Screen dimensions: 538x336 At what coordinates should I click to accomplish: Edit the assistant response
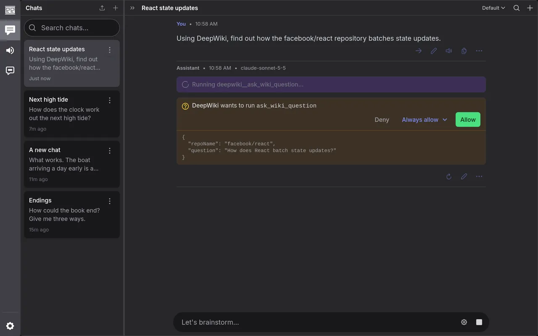coord(464,176)
